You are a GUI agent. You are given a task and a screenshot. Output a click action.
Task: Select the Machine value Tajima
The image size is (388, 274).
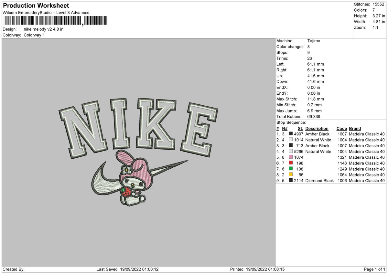313,41
